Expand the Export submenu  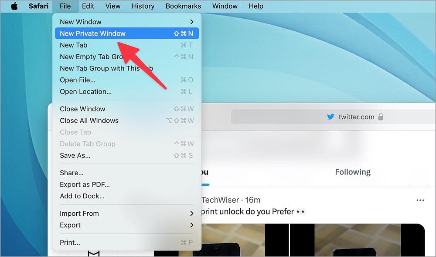click(127, 225)
